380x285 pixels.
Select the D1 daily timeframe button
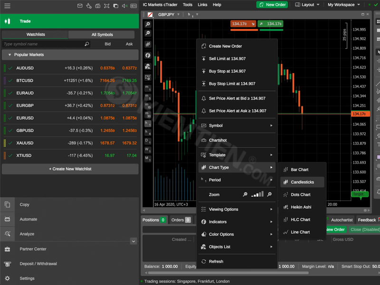tap(148, 141)
